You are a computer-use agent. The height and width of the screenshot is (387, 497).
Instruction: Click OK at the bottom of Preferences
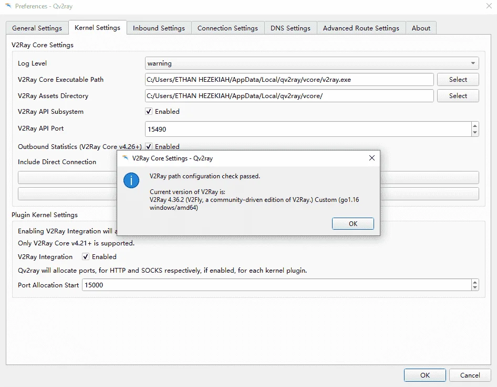pyautogui.click(x=424, y=375)
